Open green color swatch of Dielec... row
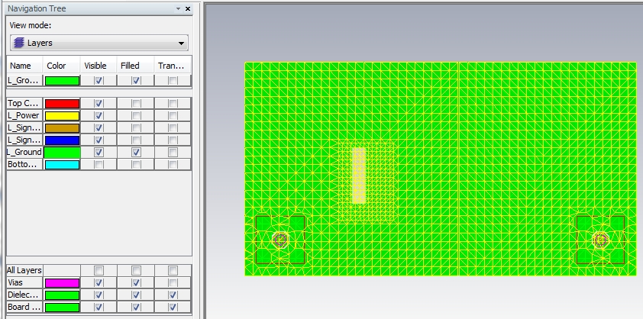 [62, 295]
